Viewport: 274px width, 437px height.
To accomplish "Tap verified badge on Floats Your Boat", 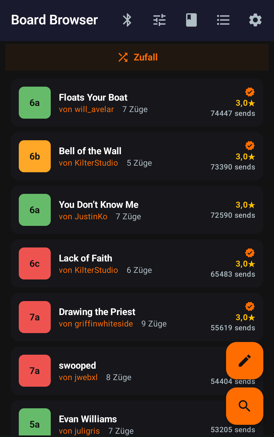I will tap(250, 92).
